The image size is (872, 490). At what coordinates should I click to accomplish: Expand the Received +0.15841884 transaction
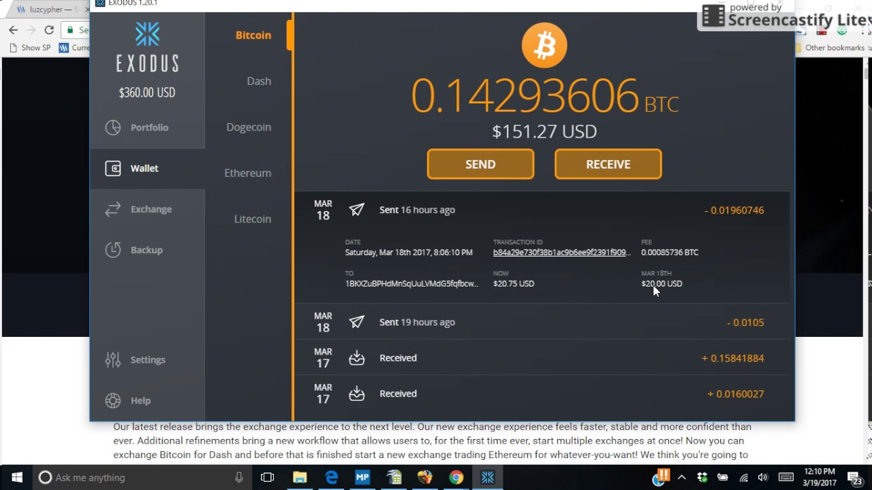[542, 358]
